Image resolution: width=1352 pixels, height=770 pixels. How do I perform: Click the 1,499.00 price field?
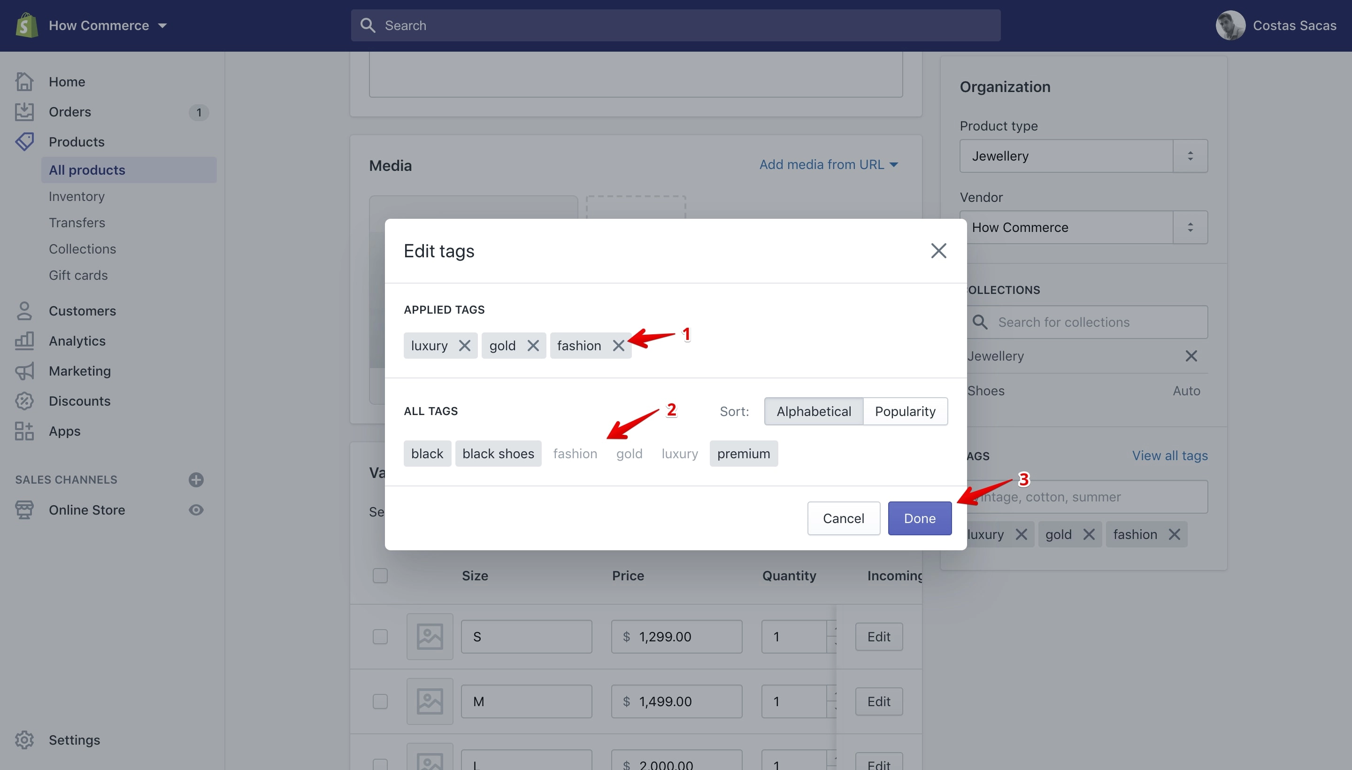click(x=676, y=701)
